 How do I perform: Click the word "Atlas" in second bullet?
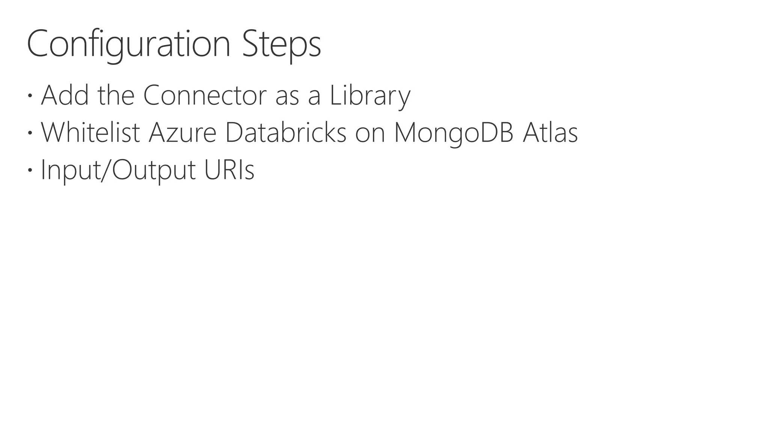click(550, 132)
